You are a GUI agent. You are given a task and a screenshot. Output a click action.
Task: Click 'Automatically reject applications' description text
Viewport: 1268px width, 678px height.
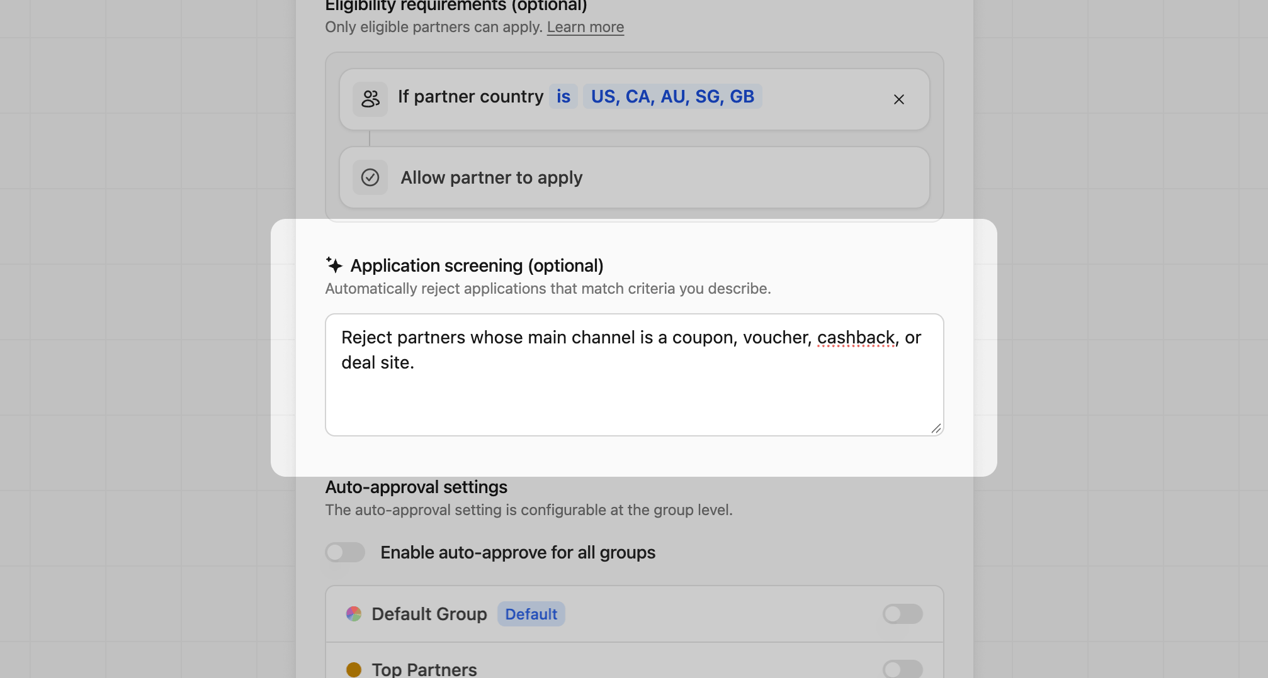[548, 289]
